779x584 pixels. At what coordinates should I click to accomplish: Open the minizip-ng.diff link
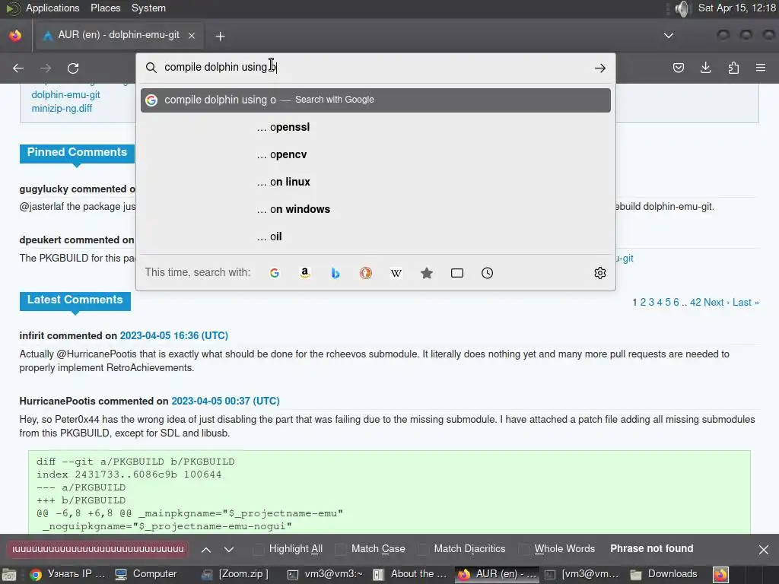pyautogui.click(x=62, y=108)
